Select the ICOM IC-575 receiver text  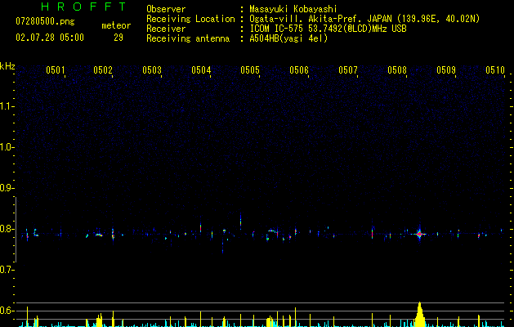tap(328, 29)
